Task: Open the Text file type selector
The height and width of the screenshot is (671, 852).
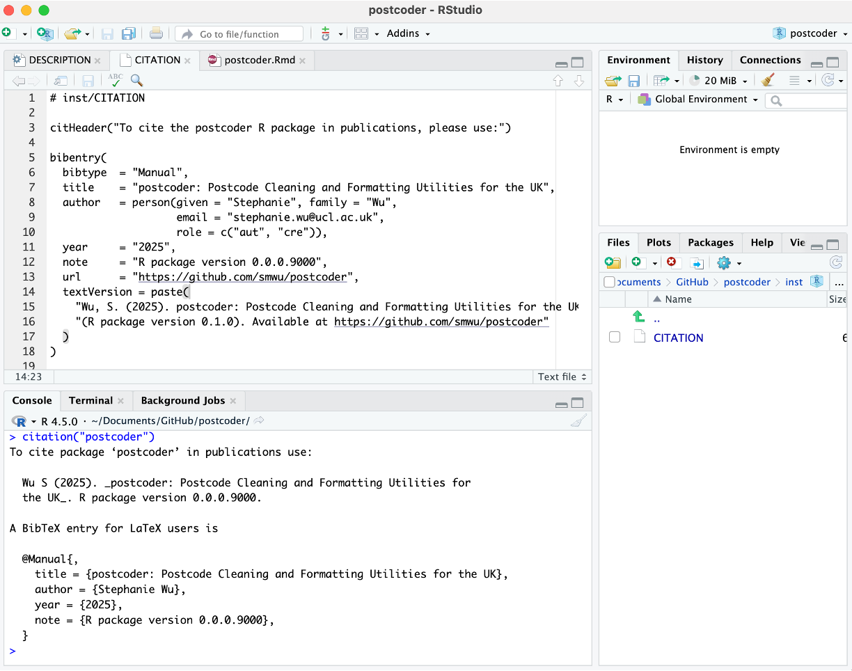Action: [562, 377]
